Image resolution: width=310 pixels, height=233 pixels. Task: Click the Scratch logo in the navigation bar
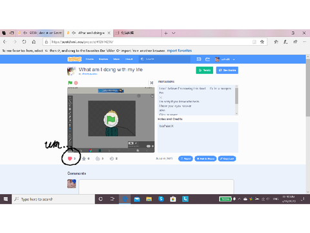tap(74, 59)
